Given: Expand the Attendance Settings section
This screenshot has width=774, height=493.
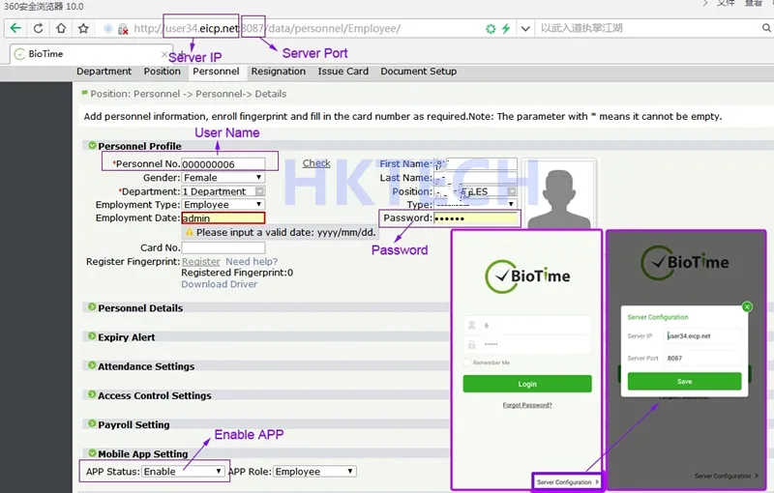Looking at the screenshot, I should [92, 365].
